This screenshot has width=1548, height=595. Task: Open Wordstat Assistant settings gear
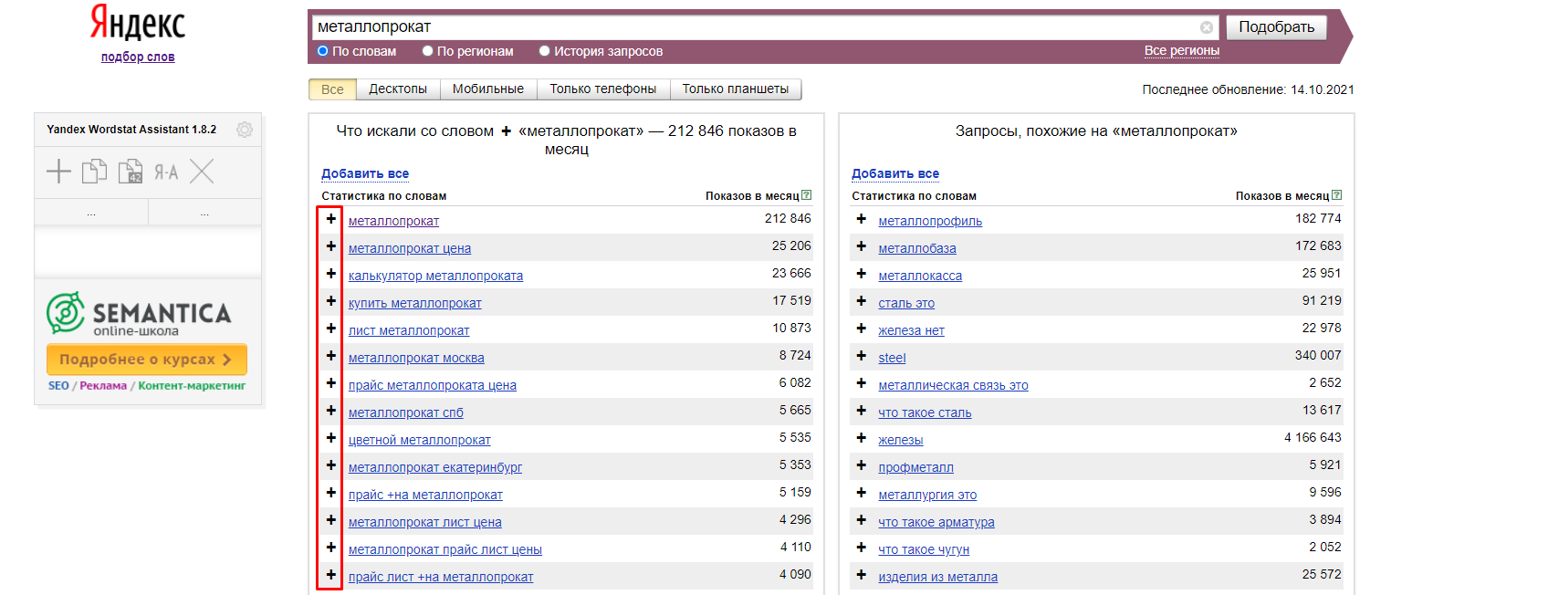(244, 130)
